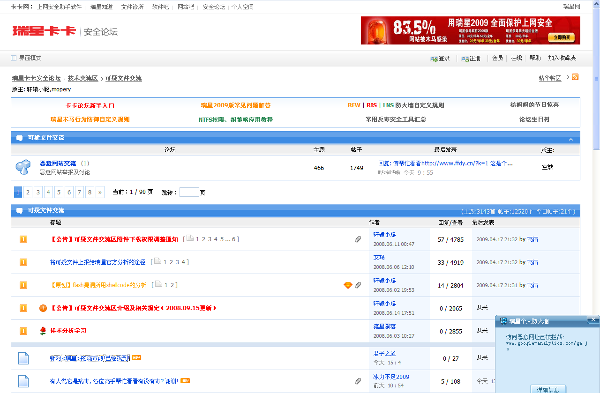This screenshot has height=393, width=600.
Task: Click the pinned icon for 将可疑文件上报 thread
Action: 23,262
